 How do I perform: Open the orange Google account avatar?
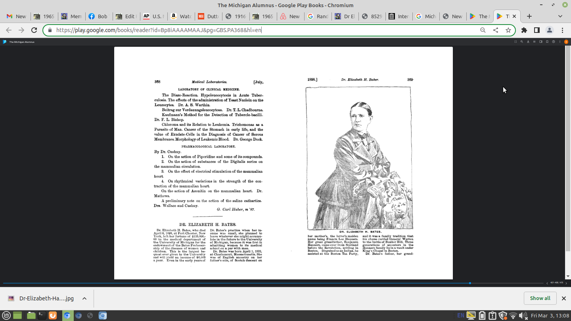click(566, 42)
